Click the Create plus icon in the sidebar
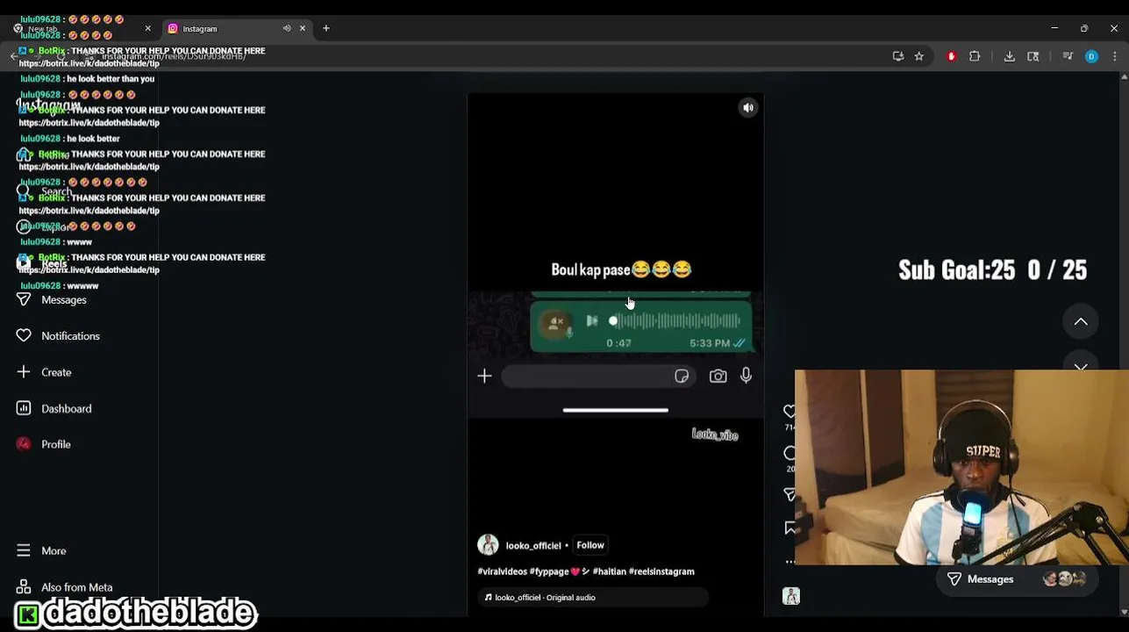Image resolution: width=1129 pixels, height=632 pixels. (24, 372)
